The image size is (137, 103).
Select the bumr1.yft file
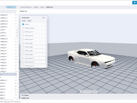click(x=8, y=83)
